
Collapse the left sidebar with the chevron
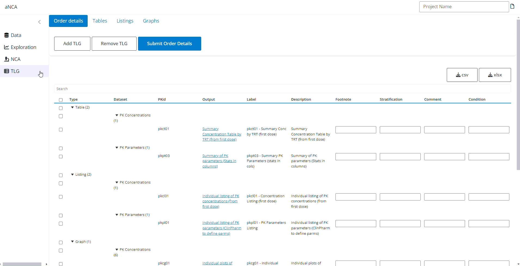coord(39,22)
